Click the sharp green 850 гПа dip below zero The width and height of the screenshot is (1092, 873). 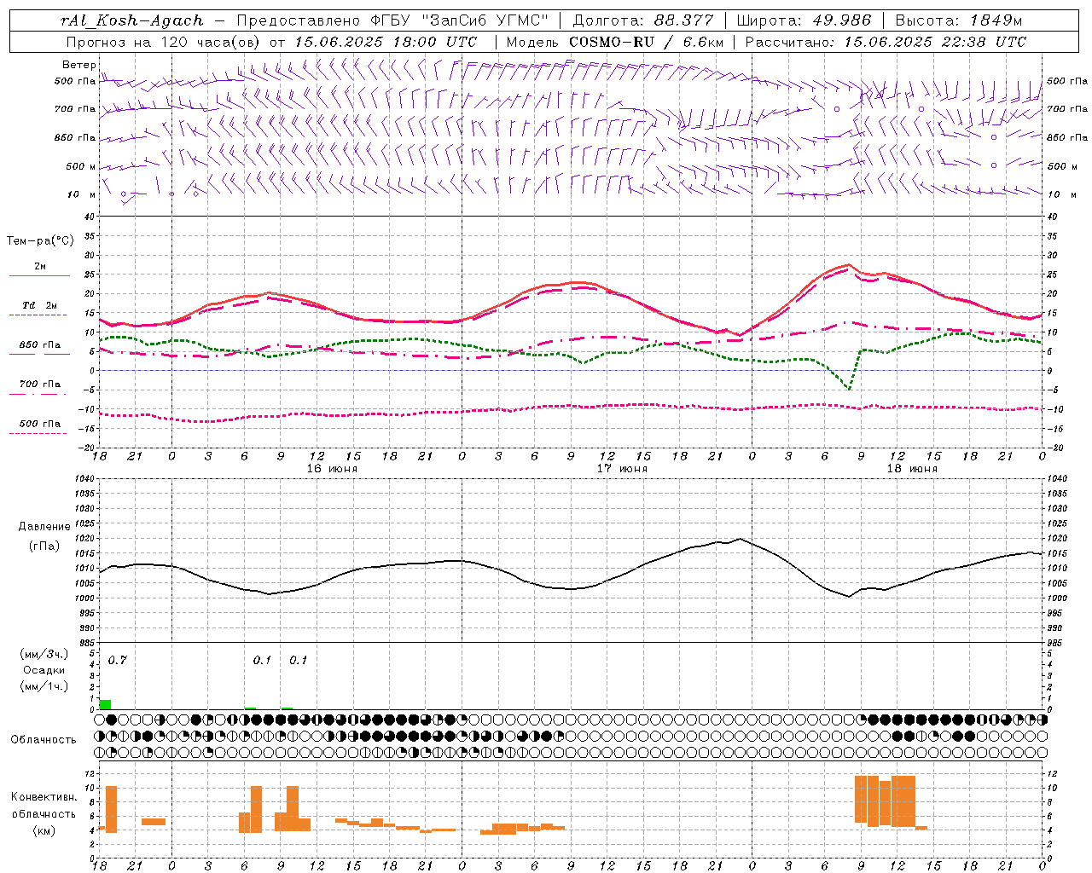pos(849,388)
